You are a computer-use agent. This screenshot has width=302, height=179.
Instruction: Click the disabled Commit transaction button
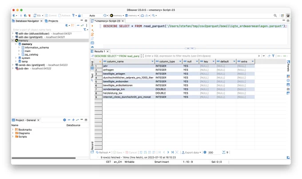tap(51, 16)
